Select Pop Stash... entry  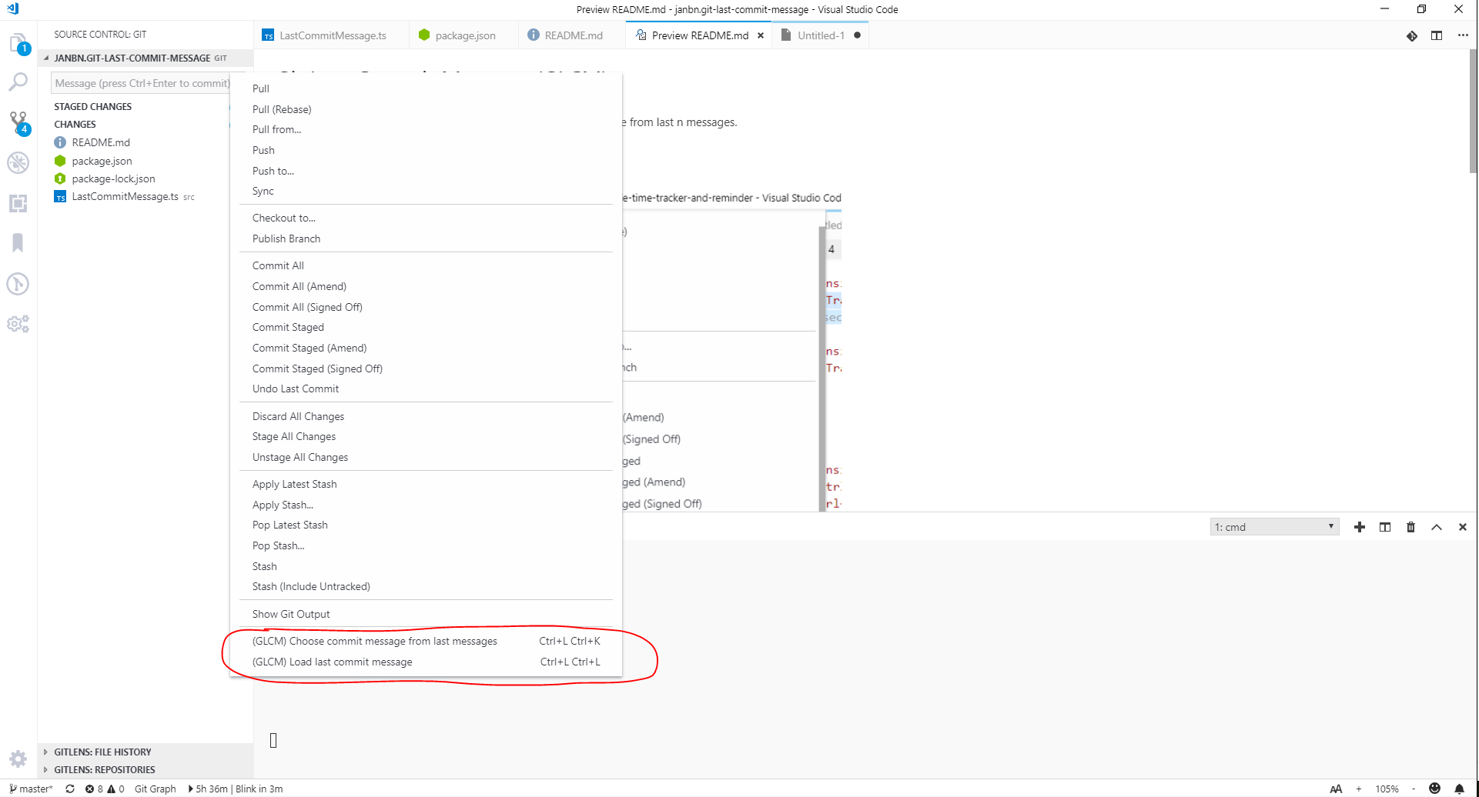pos(426,545)
